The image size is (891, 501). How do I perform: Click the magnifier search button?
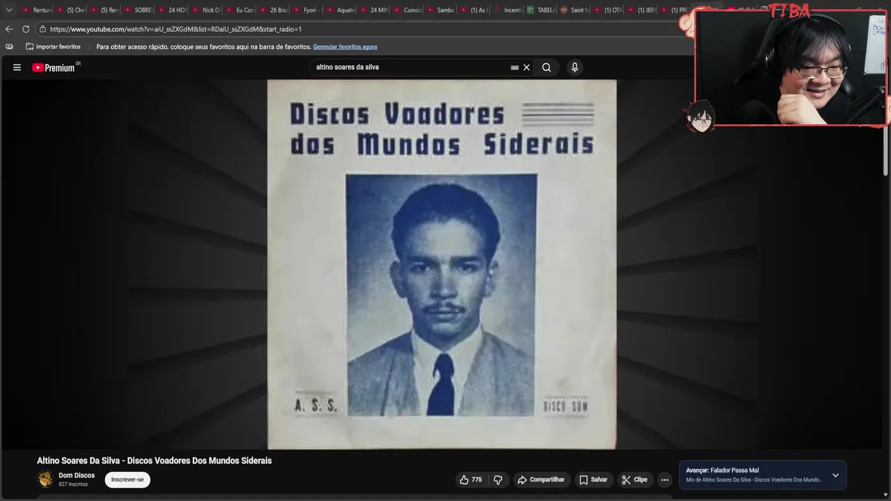546,67
